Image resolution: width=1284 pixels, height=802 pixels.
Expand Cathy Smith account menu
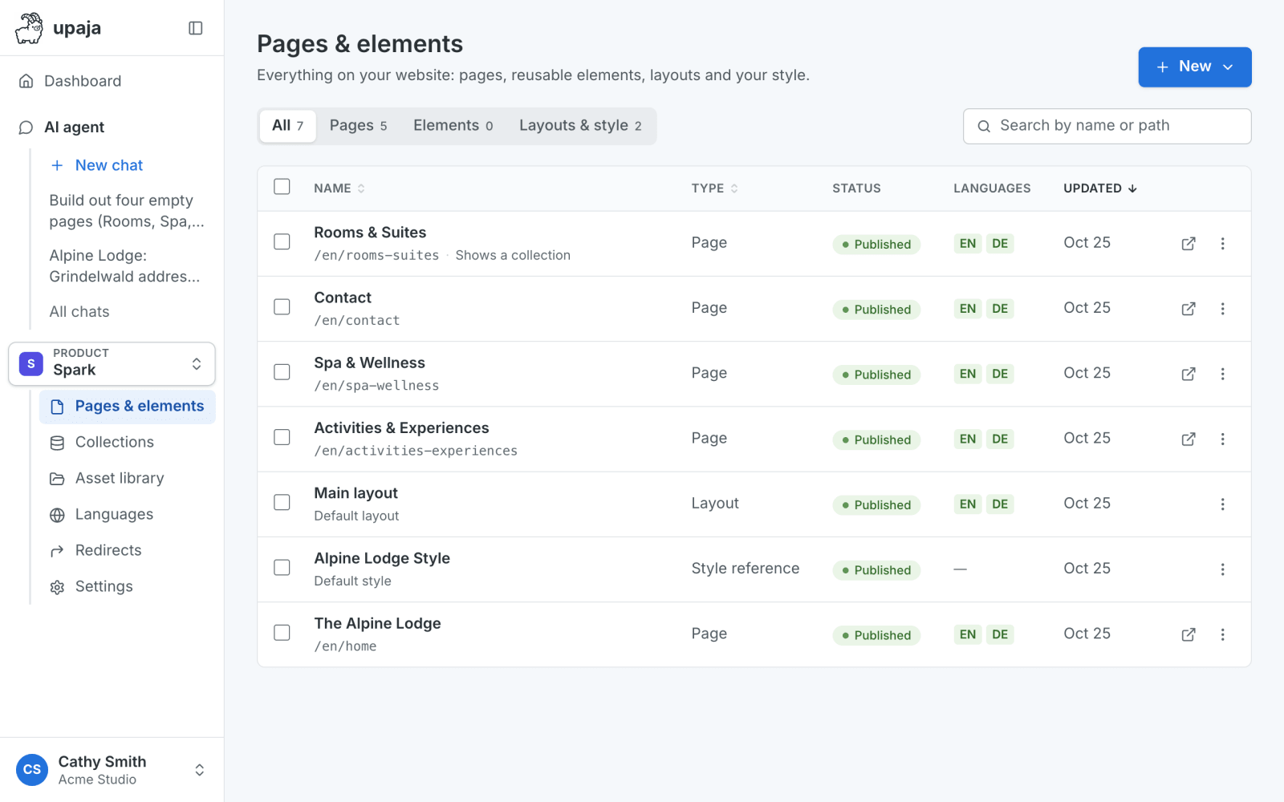[x=112, y=770]
